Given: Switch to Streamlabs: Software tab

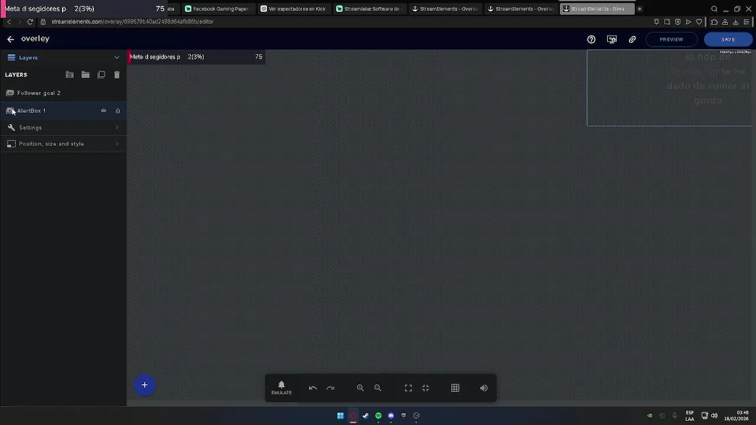Looking at the screenshot, I should pos(370,9).
